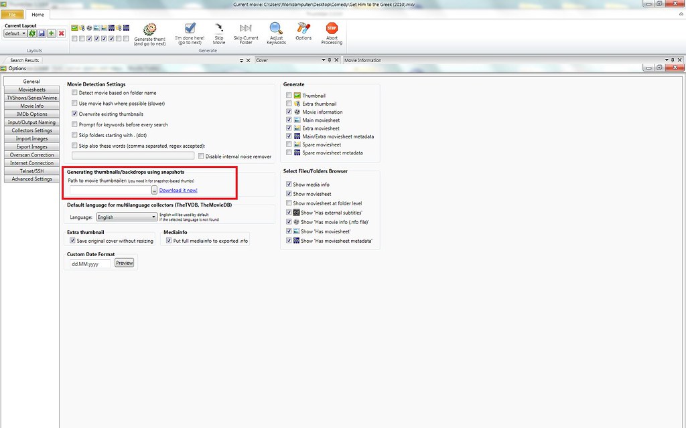Uncheck Overwrite existing thumbnails
Image resolution: width=686 pixels, height=428 pixels.
point(74,114)
